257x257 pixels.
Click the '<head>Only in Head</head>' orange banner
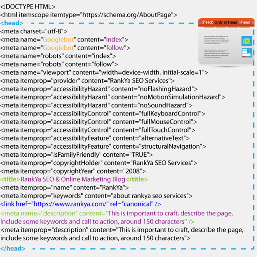(x=226, y=22)
